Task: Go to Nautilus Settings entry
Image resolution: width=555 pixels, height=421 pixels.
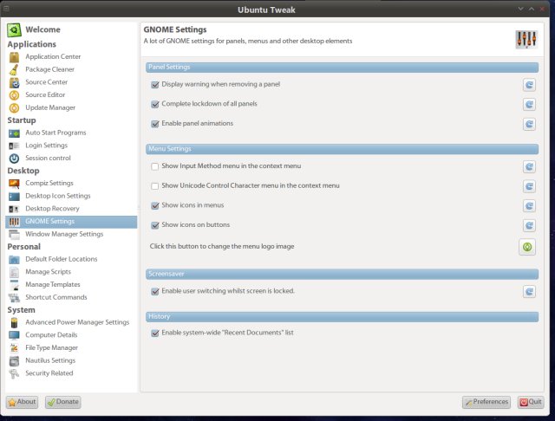Action: point(50,360)
